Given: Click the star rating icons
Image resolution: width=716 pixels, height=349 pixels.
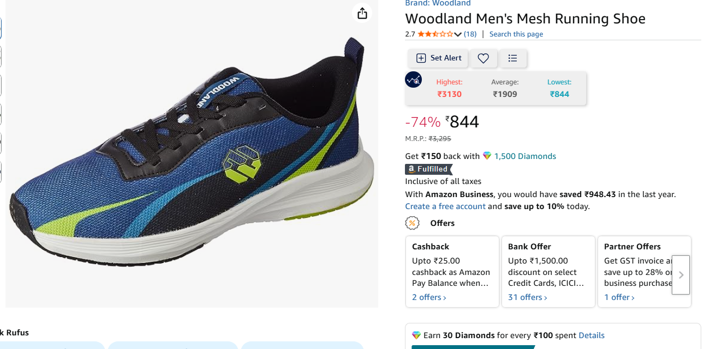Looking at the screenshot, I should coord(435,34).
